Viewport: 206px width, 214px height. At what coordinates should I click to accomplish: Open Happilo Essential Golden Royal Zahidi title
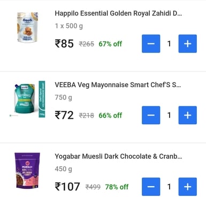click(118, 13)
